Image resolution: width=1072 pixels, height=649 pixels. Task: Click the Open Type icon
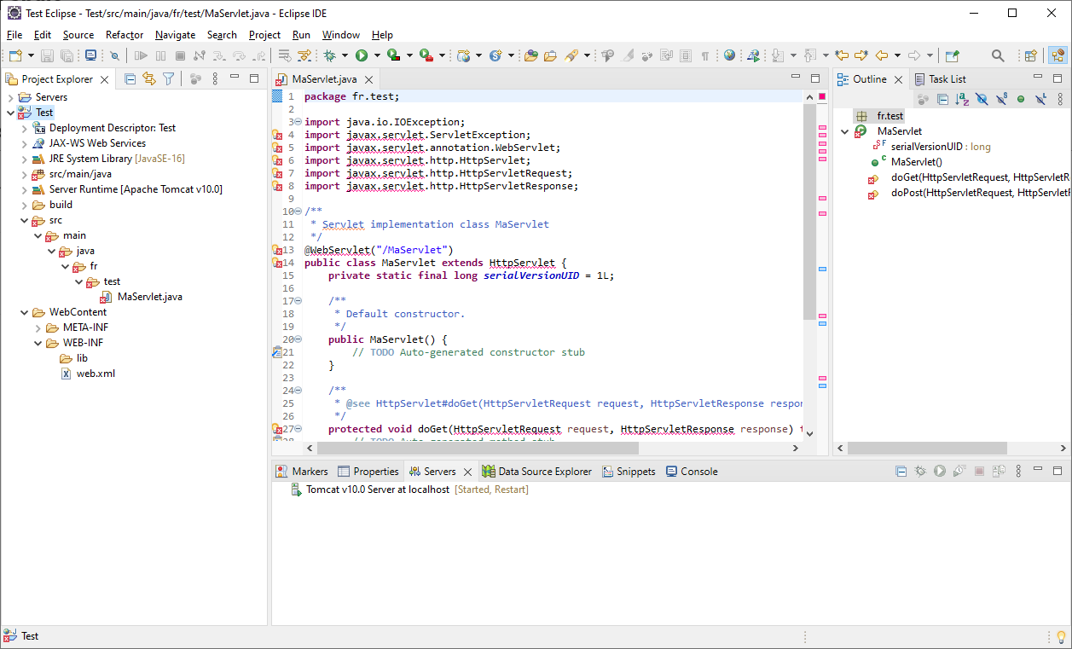point(530,55)
